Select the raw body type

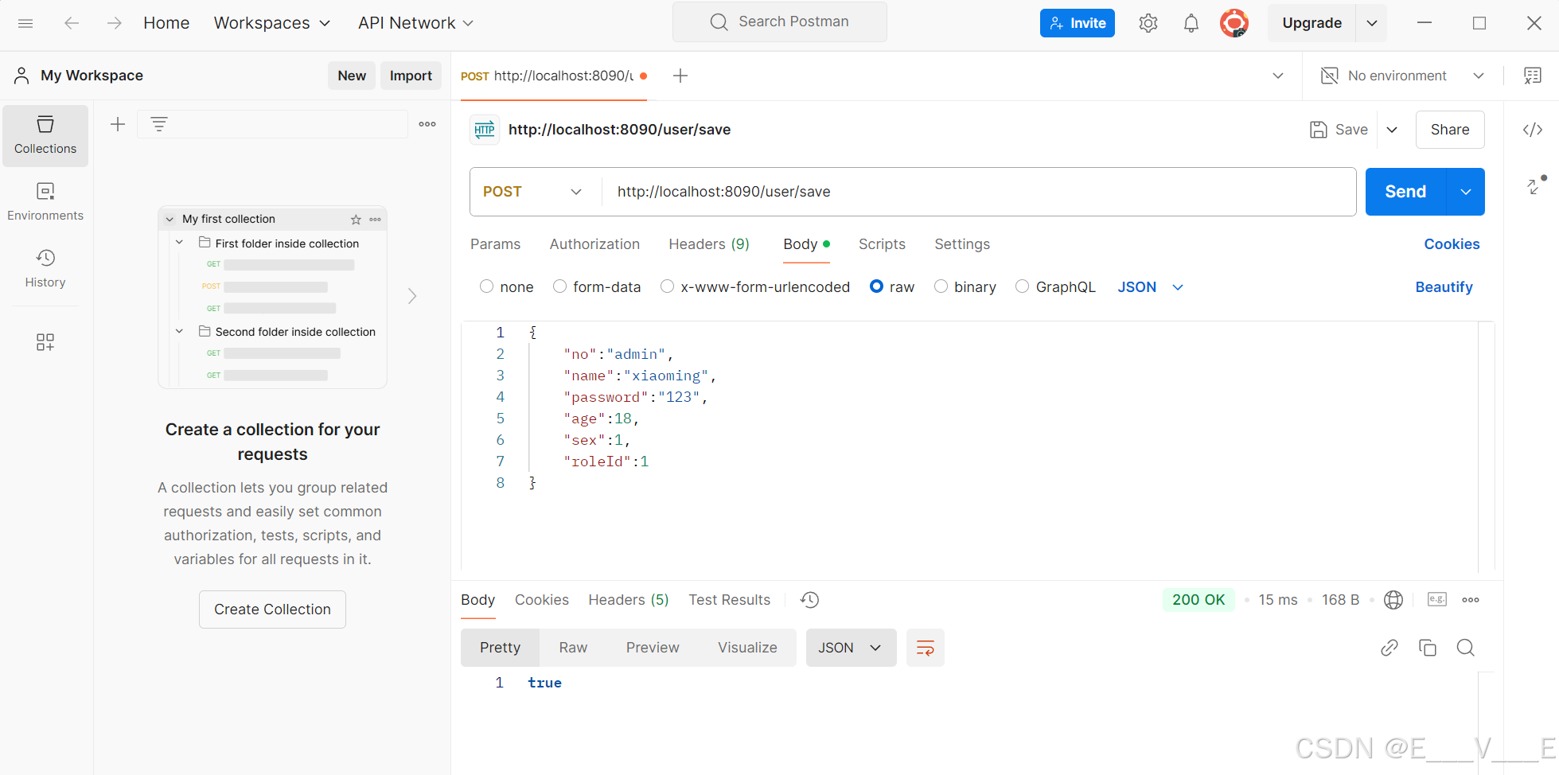[x=876, y=286]
